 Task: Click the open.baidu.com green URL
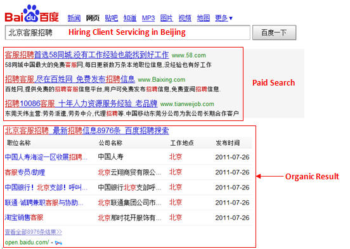click(27, 242)
